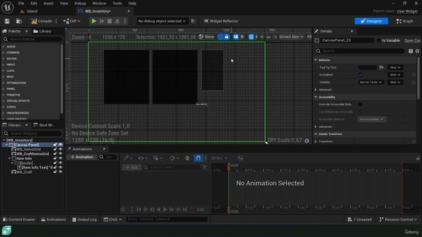The height and width of the screenshot is (237, 422).
Task: Toggle the sequencer snapping magnet button
Action: click(x=198, y=158)
